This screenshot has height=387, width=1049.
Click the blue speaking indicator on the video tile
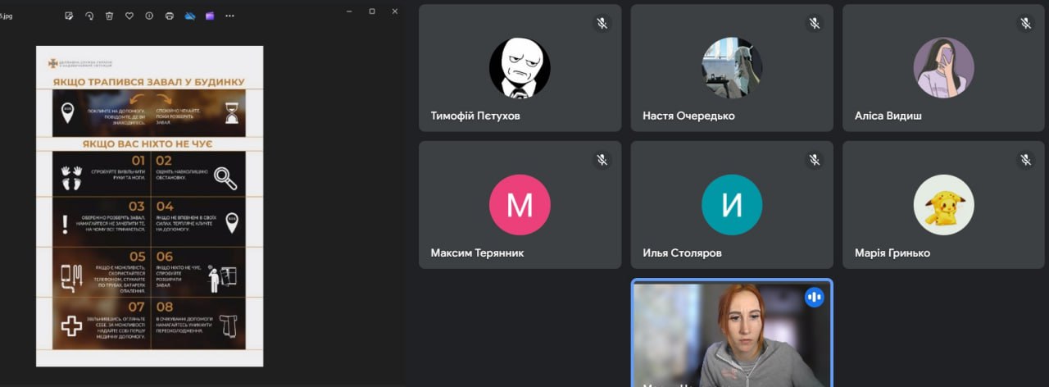pos(814,297)
